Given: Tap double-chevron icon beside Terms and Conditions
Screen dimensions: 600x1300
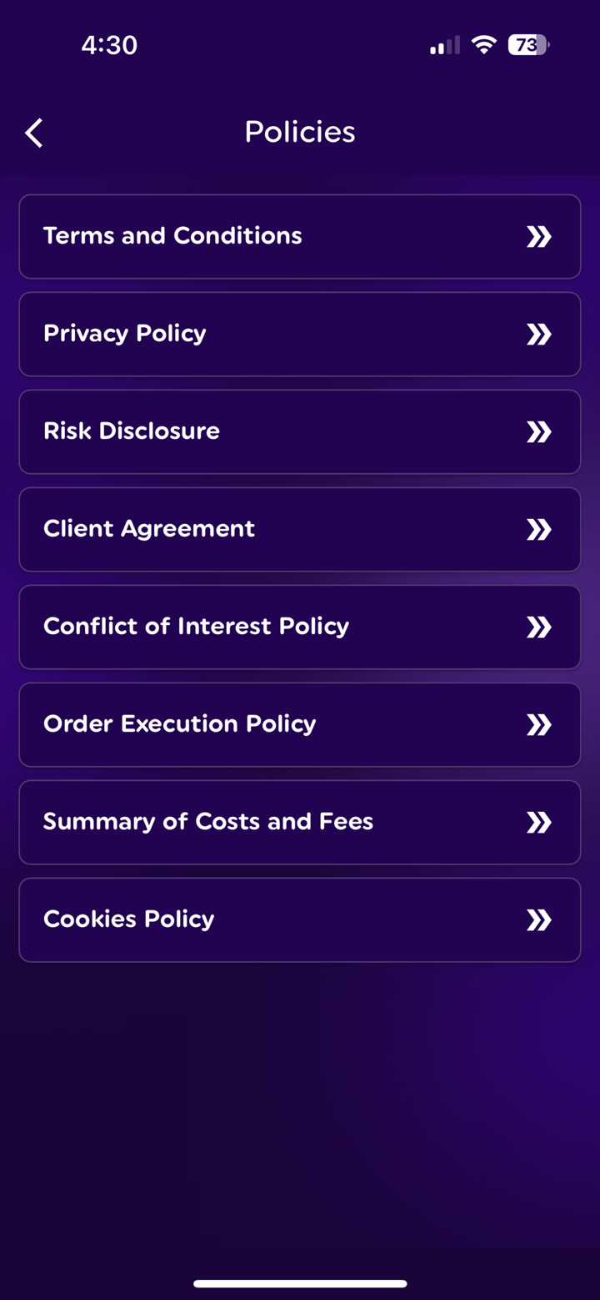Looking at the screenshot, I should (x=539, y=237).
